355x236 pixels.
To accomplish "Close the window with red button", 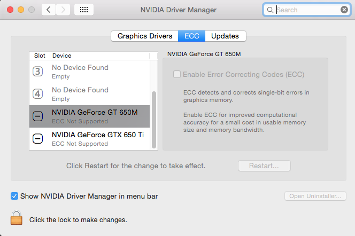I will 10,10.
